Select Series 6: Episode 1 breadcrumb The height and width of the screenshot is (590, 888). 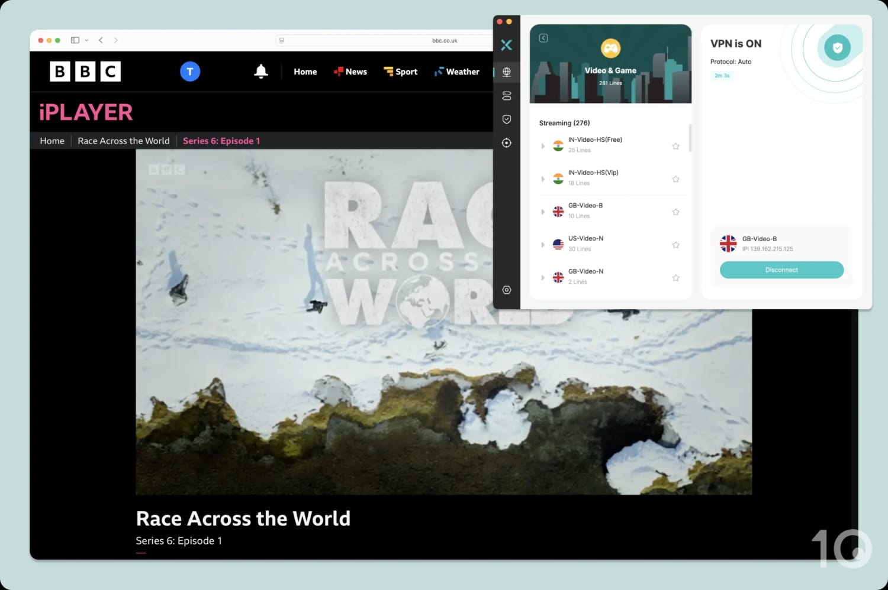pos(221,141)
